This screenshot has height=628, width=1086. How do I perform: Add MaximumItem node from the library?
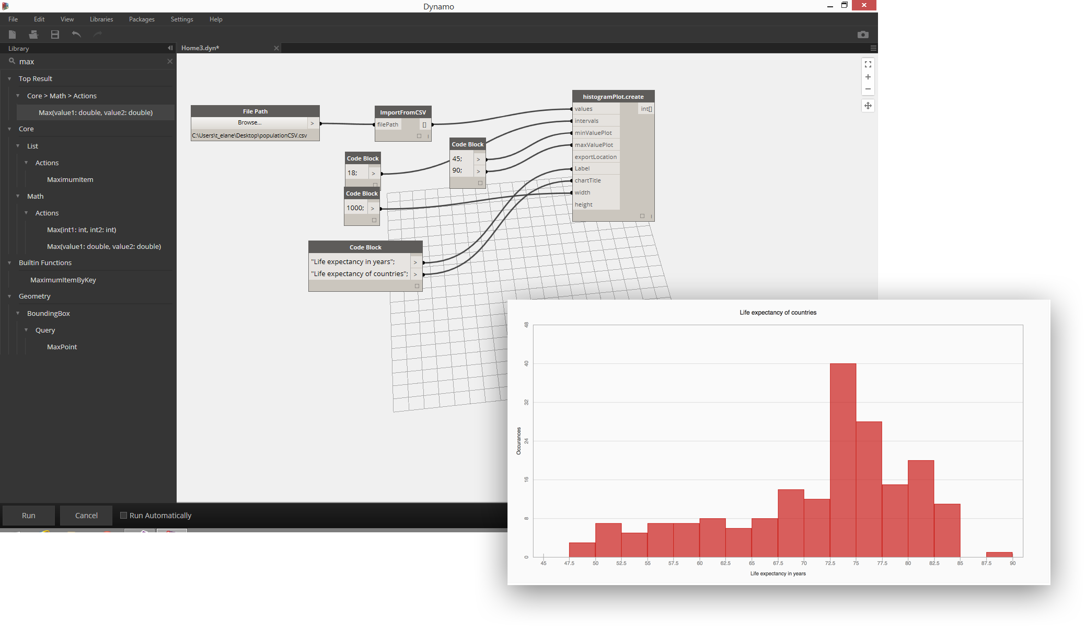[x=70, y=179]
